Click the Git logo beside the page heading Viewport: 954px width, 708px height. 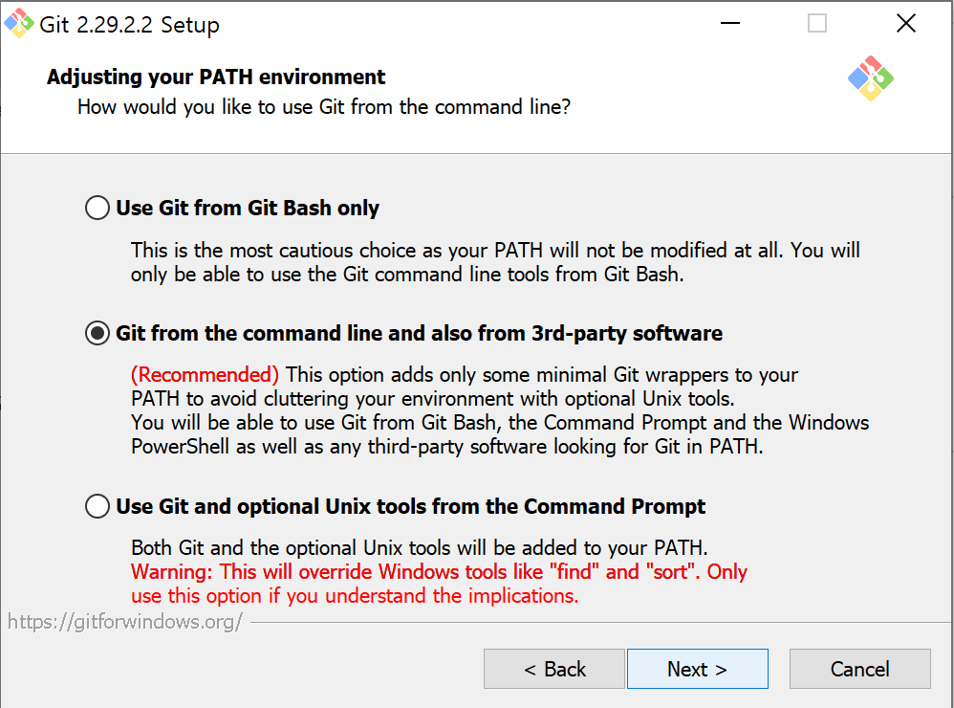(871, 78)
